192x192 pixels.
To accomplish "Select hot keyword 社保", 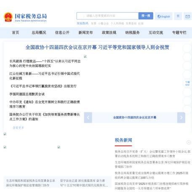I will click(141, 24).
